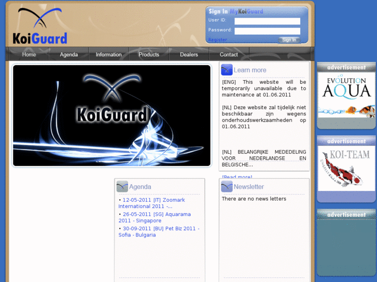
Task: Click the KoiGuard logo in the header
Action: coord(40,26)
